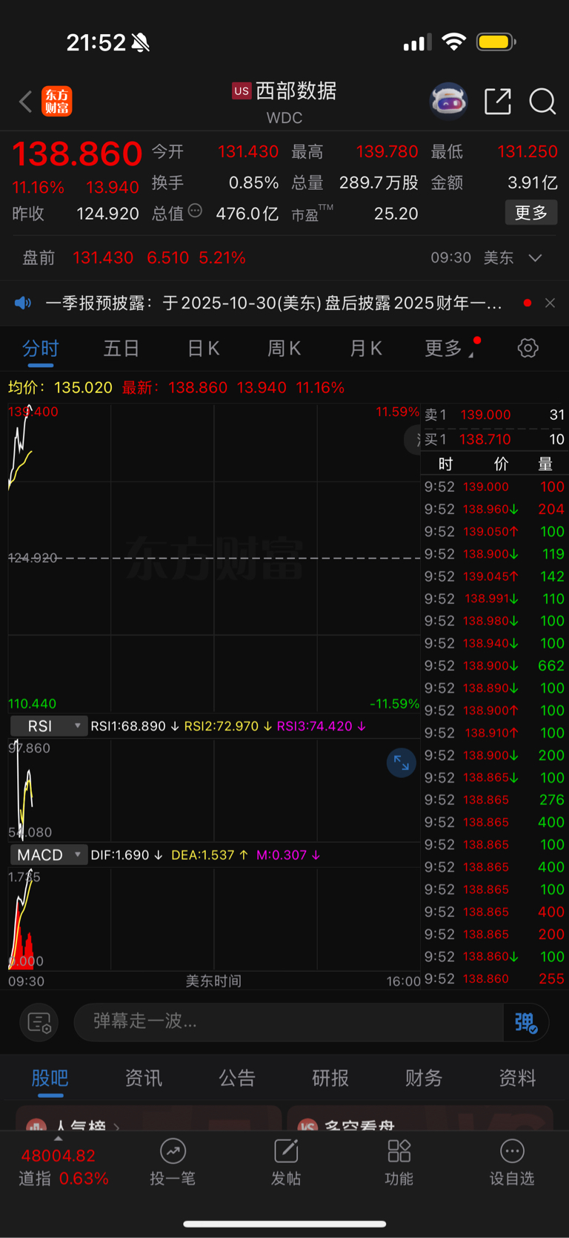
Task: Open the RSI indicator dropdown
Action: [49, 726]
